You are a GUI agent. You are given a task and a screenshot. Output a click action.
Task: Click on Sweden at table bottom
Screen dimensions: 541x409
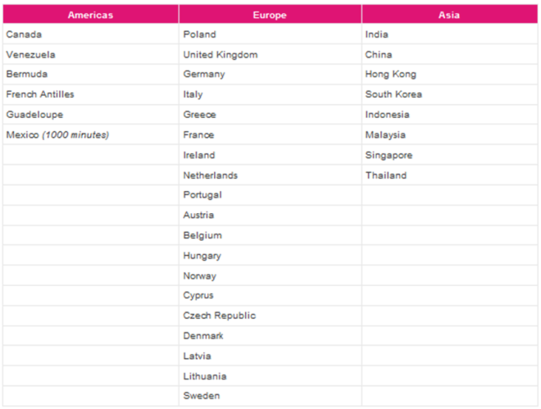pyautogui.click(x=202, y=396)
